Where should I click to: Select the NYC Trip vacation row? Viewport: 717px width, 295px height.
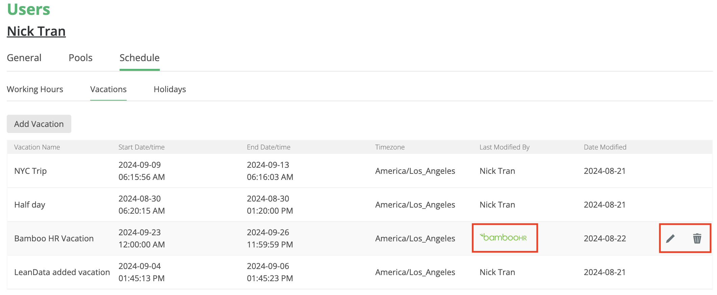30,171
